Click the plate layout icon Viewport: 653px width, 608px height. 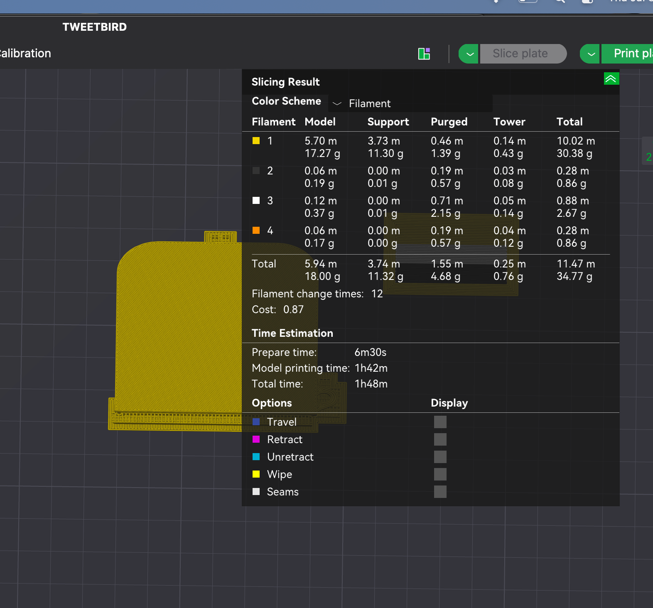tap(424, 54)
